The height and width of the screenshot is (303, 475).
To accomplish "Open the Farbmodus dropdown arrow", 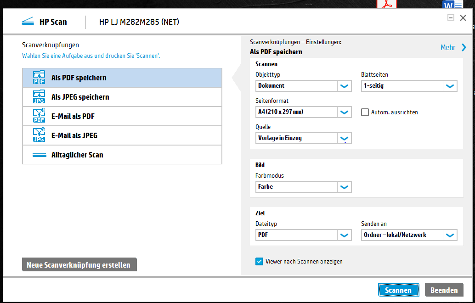I will coord(345,187).
